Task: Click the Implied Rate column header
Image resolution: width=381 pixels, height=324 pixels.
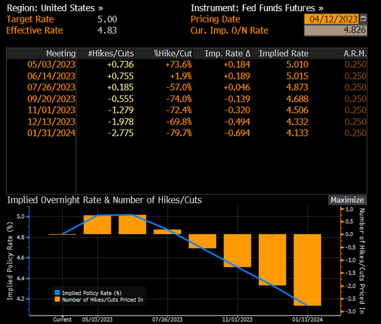Action: tap(285, 54)
